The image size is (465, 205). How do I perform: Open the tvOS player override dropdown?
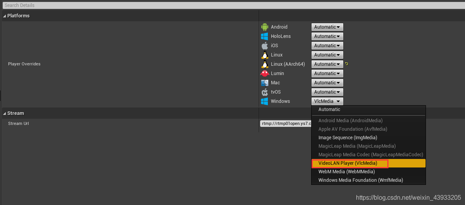pos(327,92)
